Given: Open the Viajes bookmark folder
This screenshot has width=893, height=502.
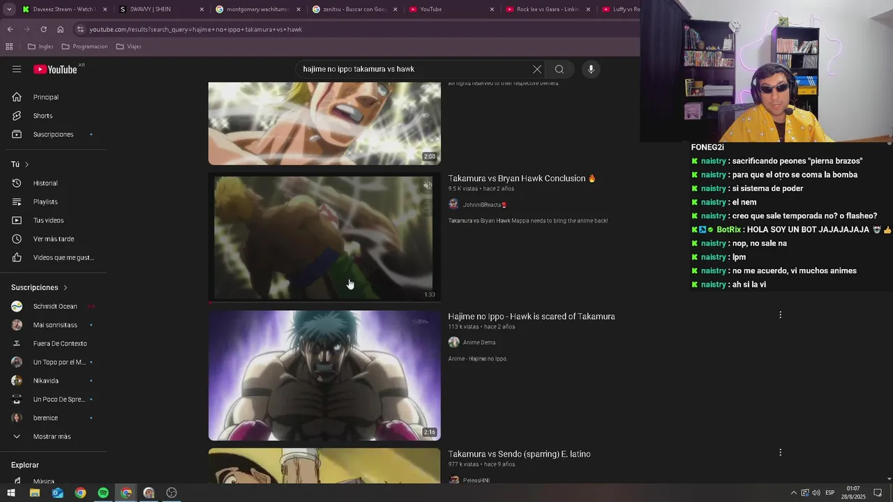Looking at the screenshot, I should (129, 47).
